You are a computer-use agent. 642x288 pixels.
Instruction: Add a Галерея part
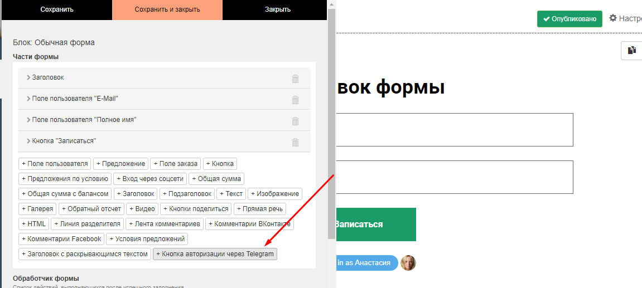coord(37,209)
